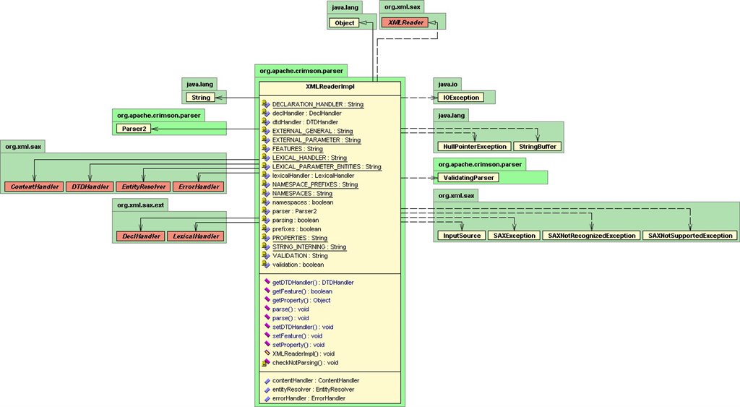Click text 'validation : boolean'

pos(298,265)
